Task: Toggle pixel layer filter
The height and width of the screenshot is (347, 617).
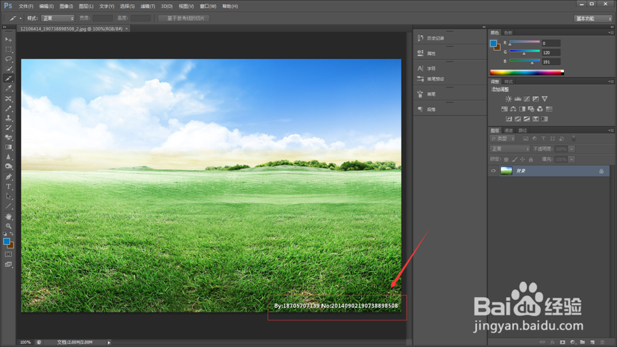Action: 525,139
